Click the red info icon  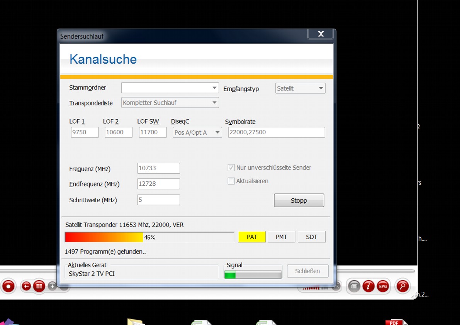[x=368, y=286]
